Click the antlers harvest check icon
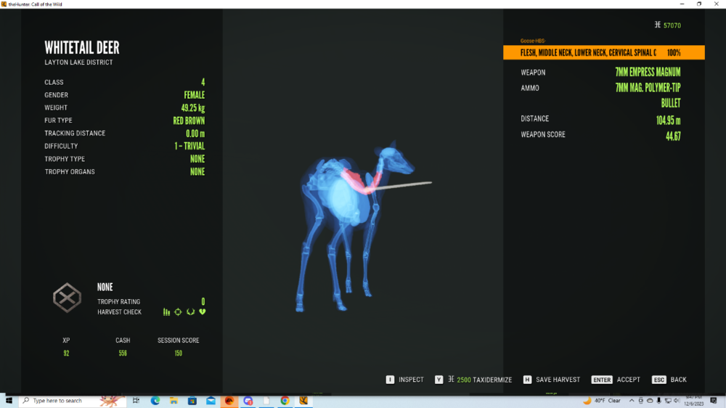 190,312
